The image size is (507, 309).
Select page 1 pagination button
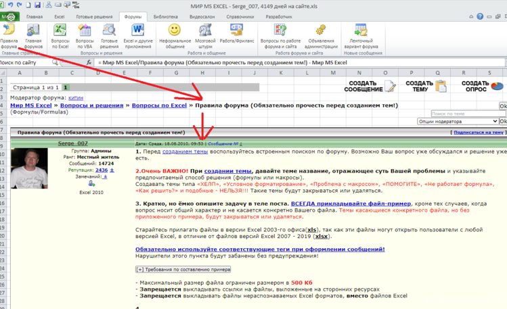[x=66, y=87]
